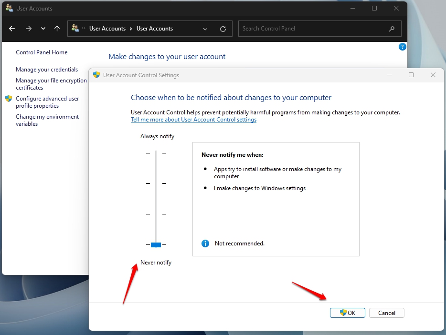Click 'Apps try to install software' bullet text
The width and height of the screenshot is (446, 335).
pos(277,173)
